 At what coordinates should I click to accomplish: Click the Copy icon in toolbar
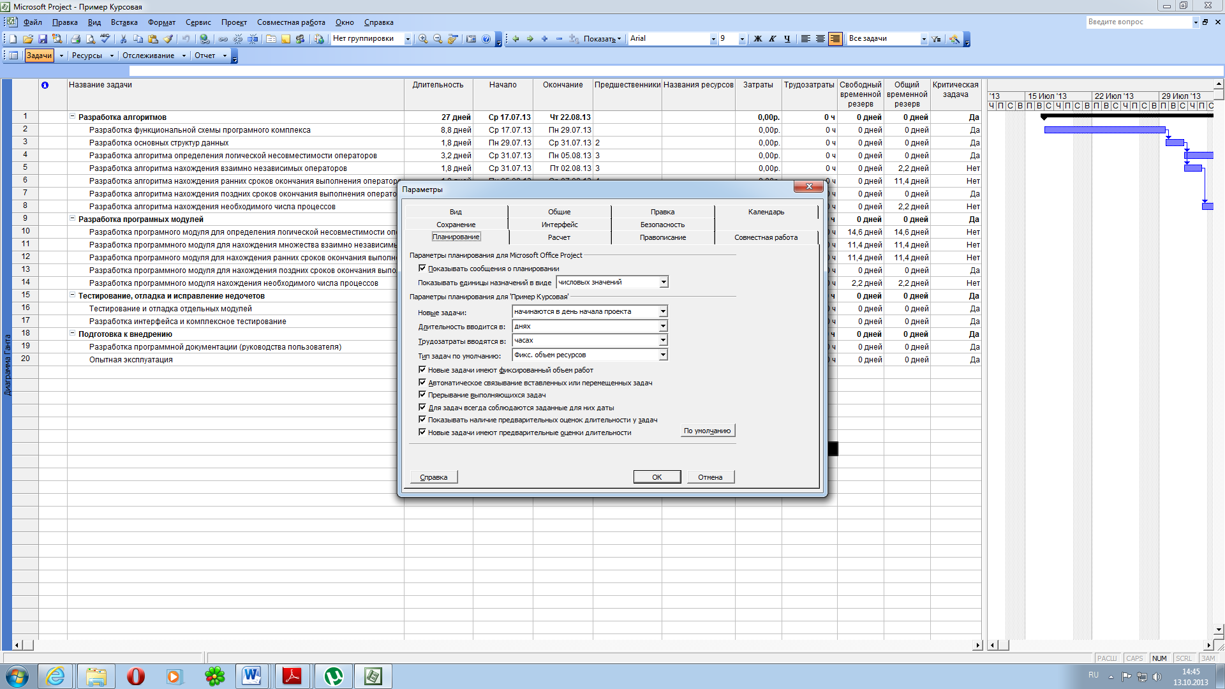tap(138, 39)
